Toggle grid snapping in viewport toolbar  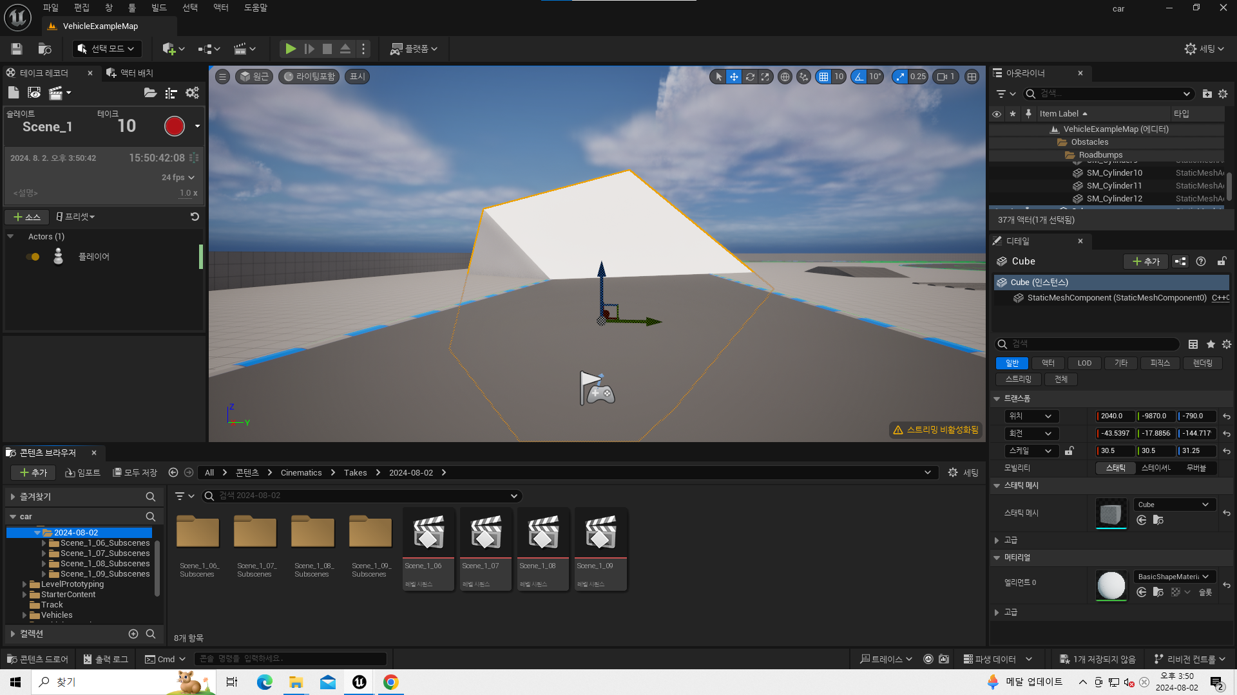[824, 77]
